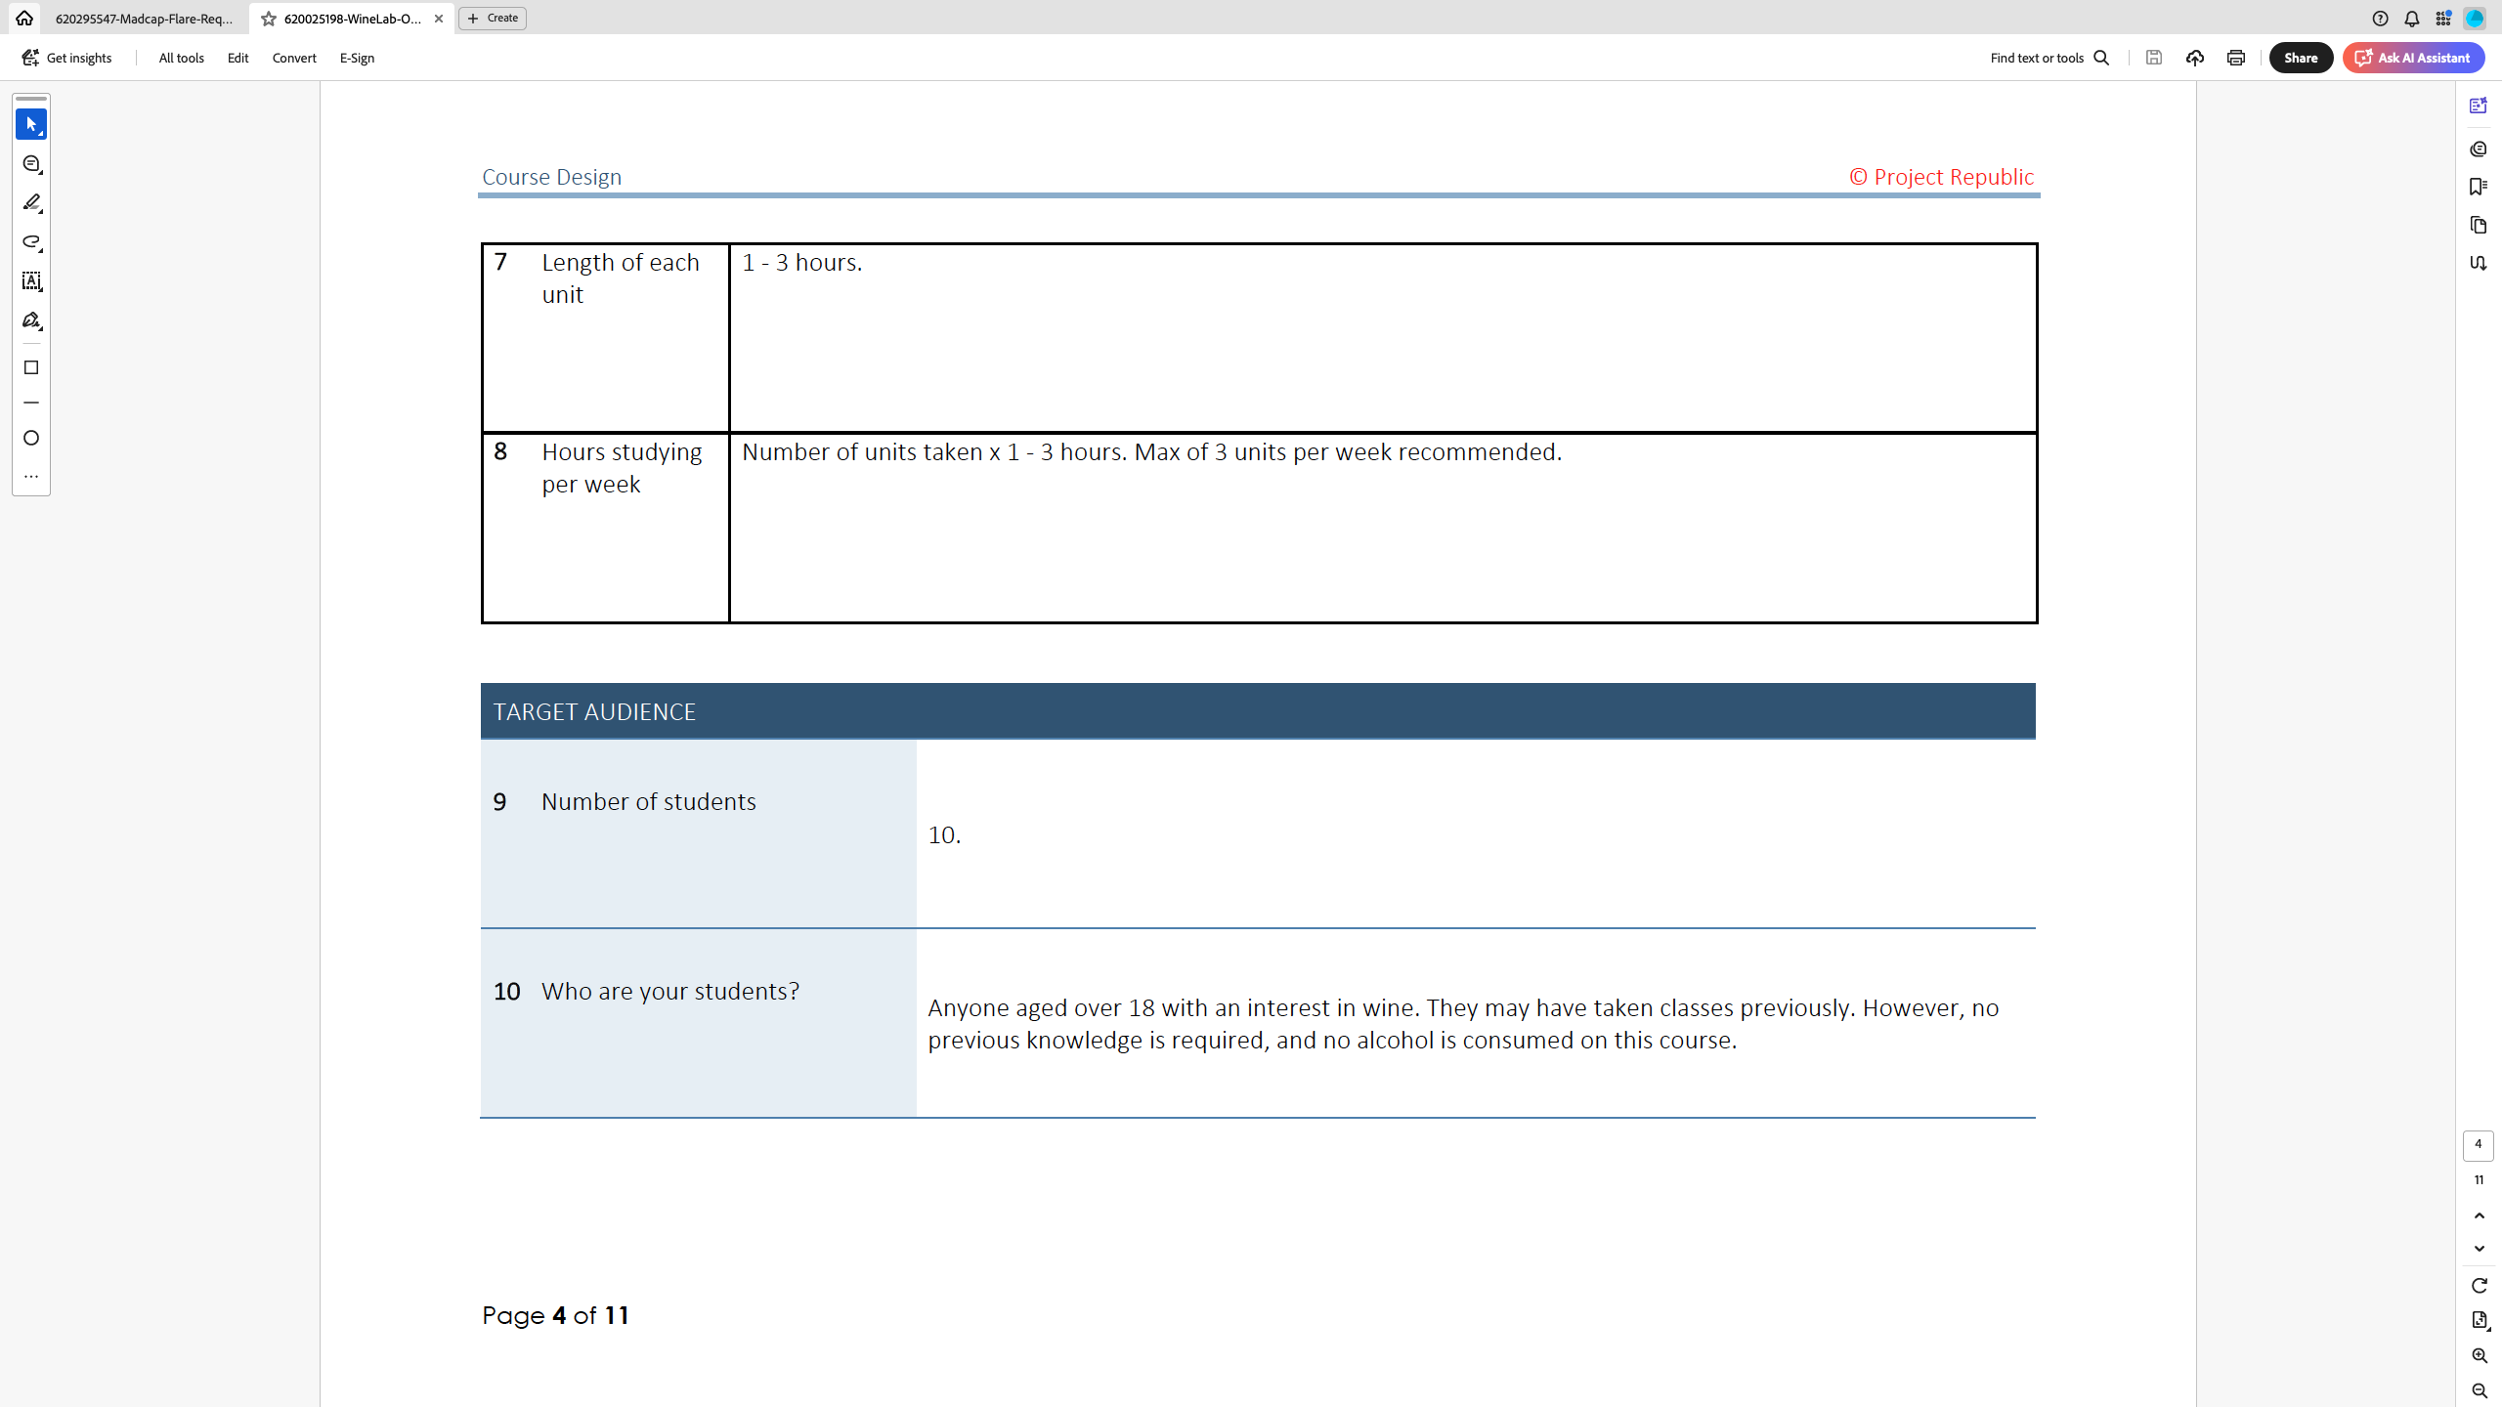Activate the text box selection tool
The image size is (2502, 1407).
click(x=31, y=281)
